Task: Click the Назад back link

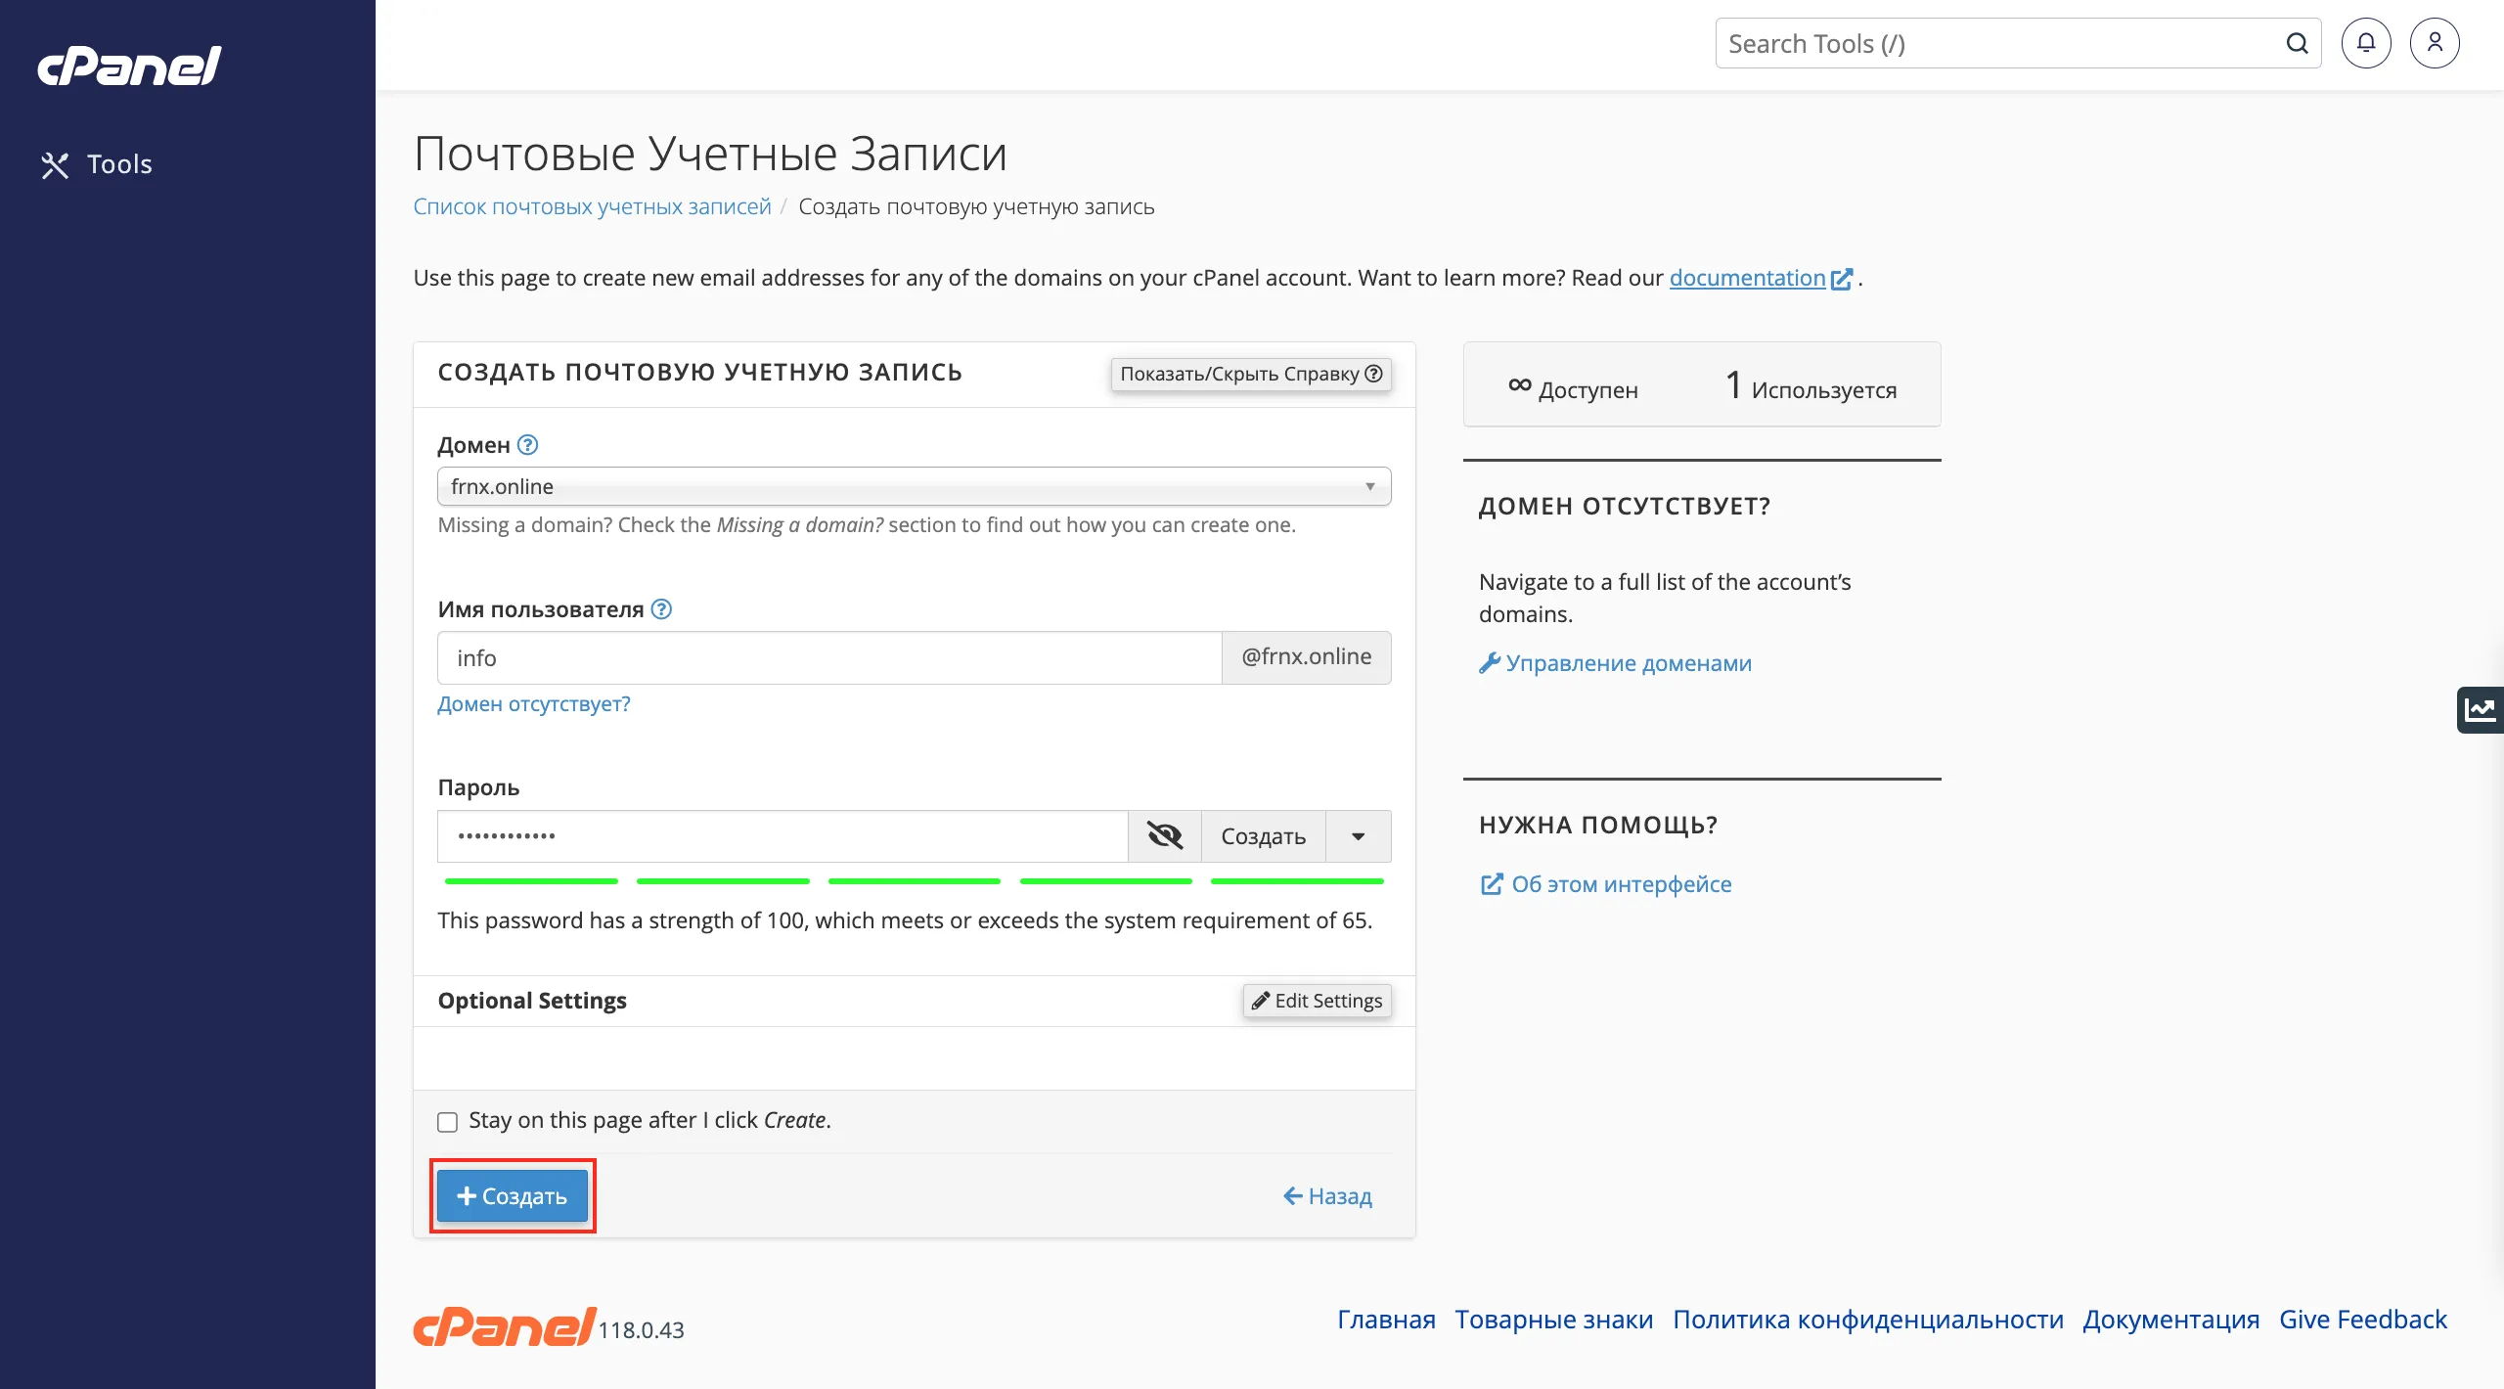Action: pyautogui.click(x=1327, y=1196)
